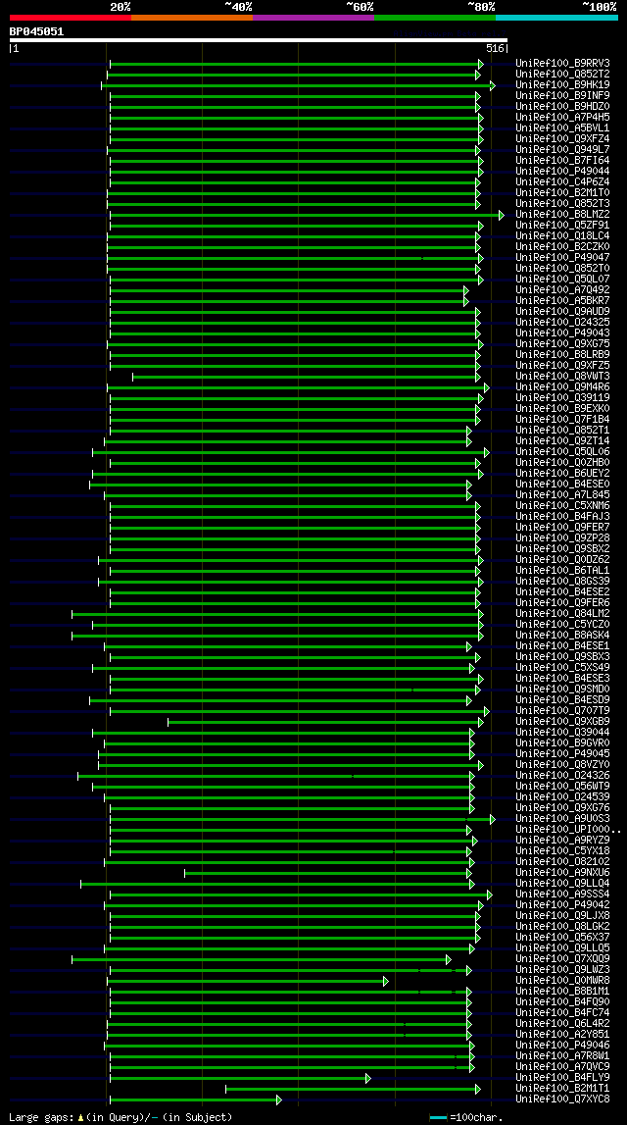Select hit label UniRef100_C5XS49
This screenshot has width=627, height=1125.
[562, 668]
